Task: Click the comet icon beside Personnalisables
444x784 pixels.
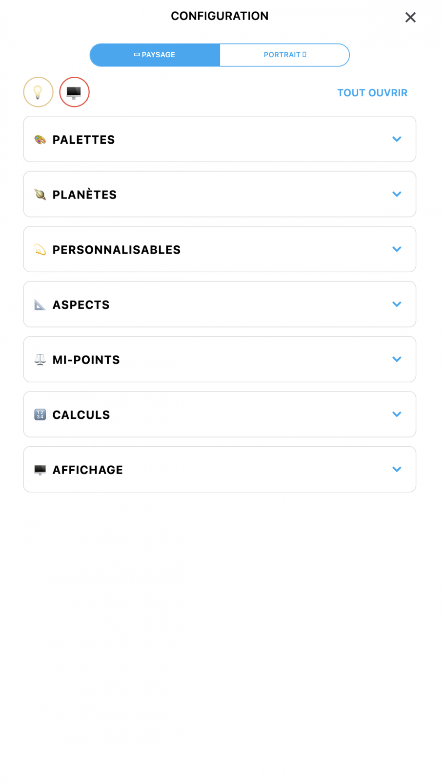Action: [x=40, y=250]
